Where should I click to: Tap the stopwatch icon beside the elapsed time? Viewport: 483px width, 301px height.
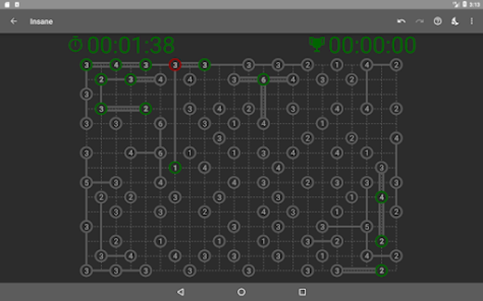[76, 45]
